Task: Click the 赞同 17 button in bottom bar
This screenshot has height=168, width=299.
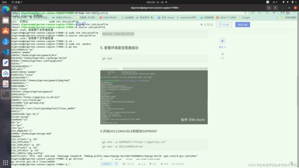Action: click(107, 164)
